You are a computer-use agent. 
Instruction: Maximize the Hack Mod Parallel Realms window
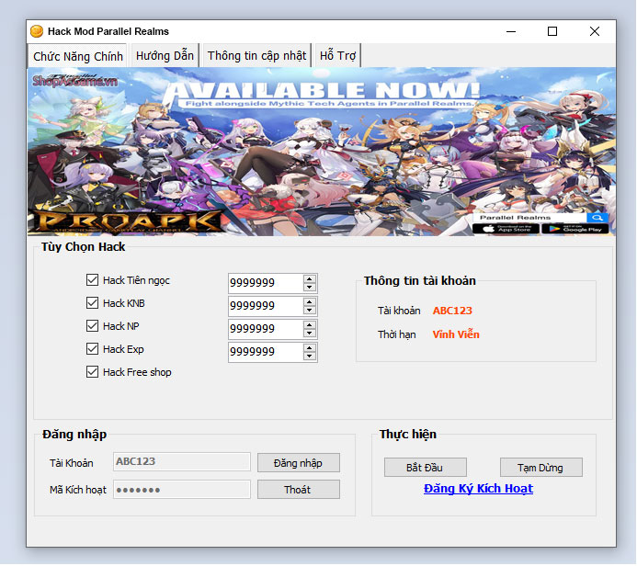point(552,31)
